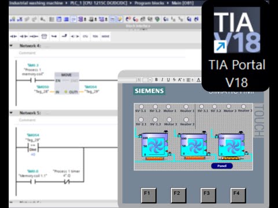Insert a MOVE instruction from favorites
Screen dimensions: 278x208
click(105, 36)
